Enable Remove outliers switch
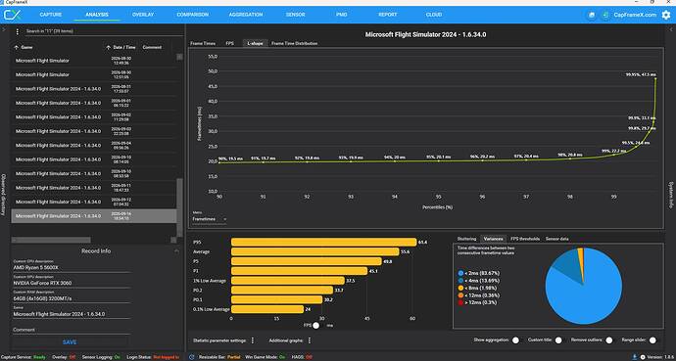This screenshot has width=676, height=361. click(609, 340)
